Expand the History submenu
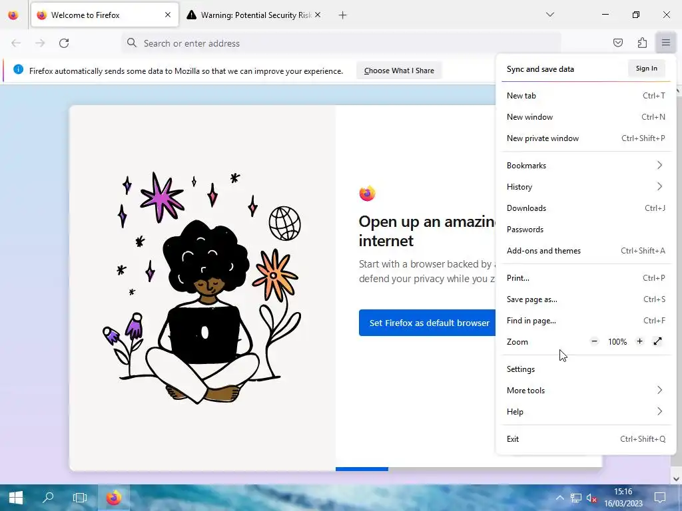The width and height of the screenshot is (682, 511). click(x=586, y=187)
